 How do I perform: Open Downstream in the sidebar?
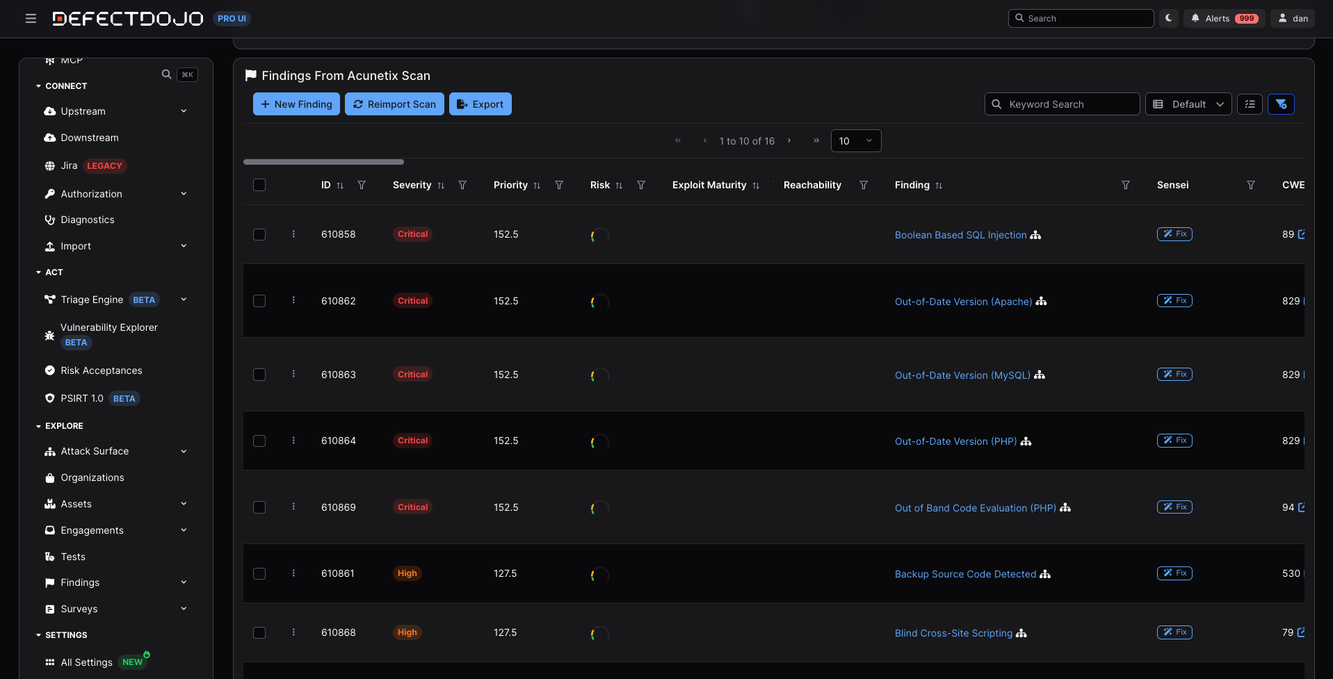pyautogui.click(x=89, y=138)
